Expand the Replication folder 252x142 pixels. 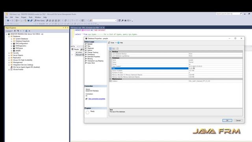9,58
